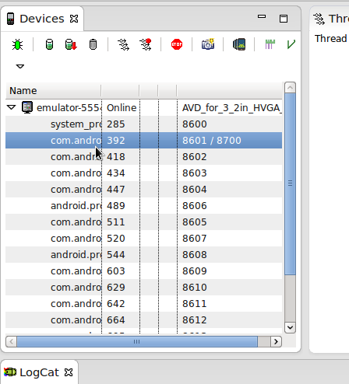This screenshot has height=384, width=349.
Task: Maximize the Devices panel
Action: [284, 19]
